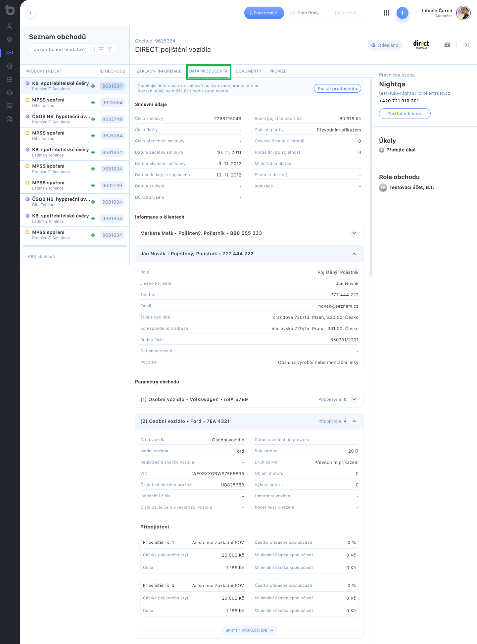Click rodné číslo value 850731/2201
Image resolution: width=477 pixels, height=644 pixels.
coord(344,340)
